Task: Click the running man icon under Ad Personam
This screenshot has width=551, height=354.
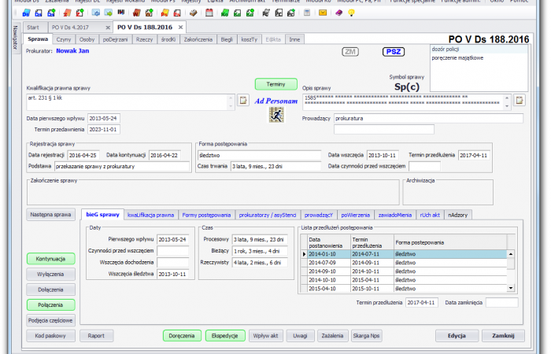Action: pyautogui.click(x=276, y=115)
